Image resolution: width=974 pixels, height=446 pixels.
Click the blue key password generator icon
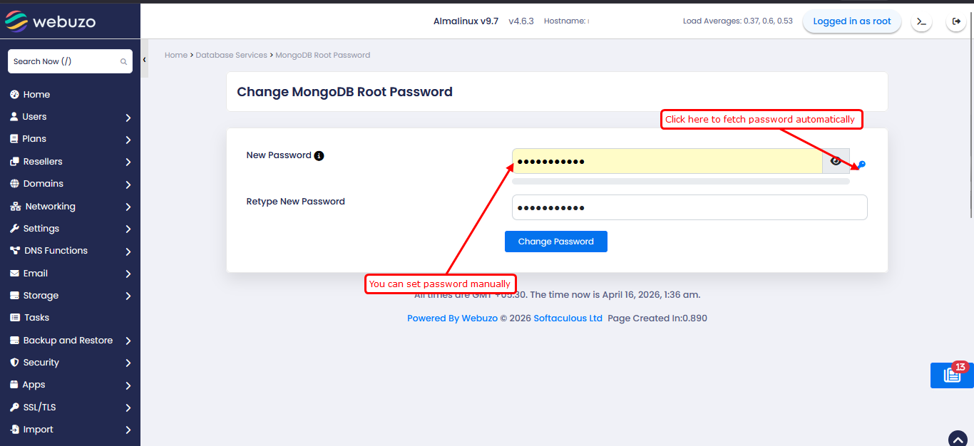point(861,165)
